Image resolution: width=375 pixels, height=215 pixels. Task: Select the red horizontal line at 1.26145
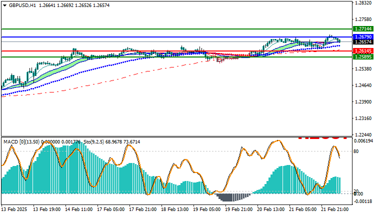[x=176, y=51]
